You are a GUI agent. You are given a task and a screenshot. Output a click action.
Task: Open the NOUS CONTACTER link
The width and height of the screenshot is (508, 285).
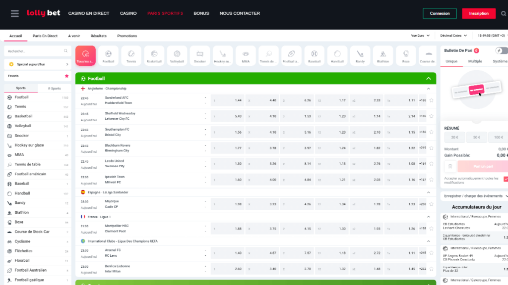click(x=240, y=13)
